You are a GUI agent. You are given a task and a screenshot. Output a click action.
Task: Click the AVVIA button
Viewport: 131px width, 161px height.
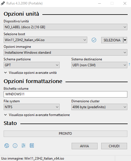84,146
